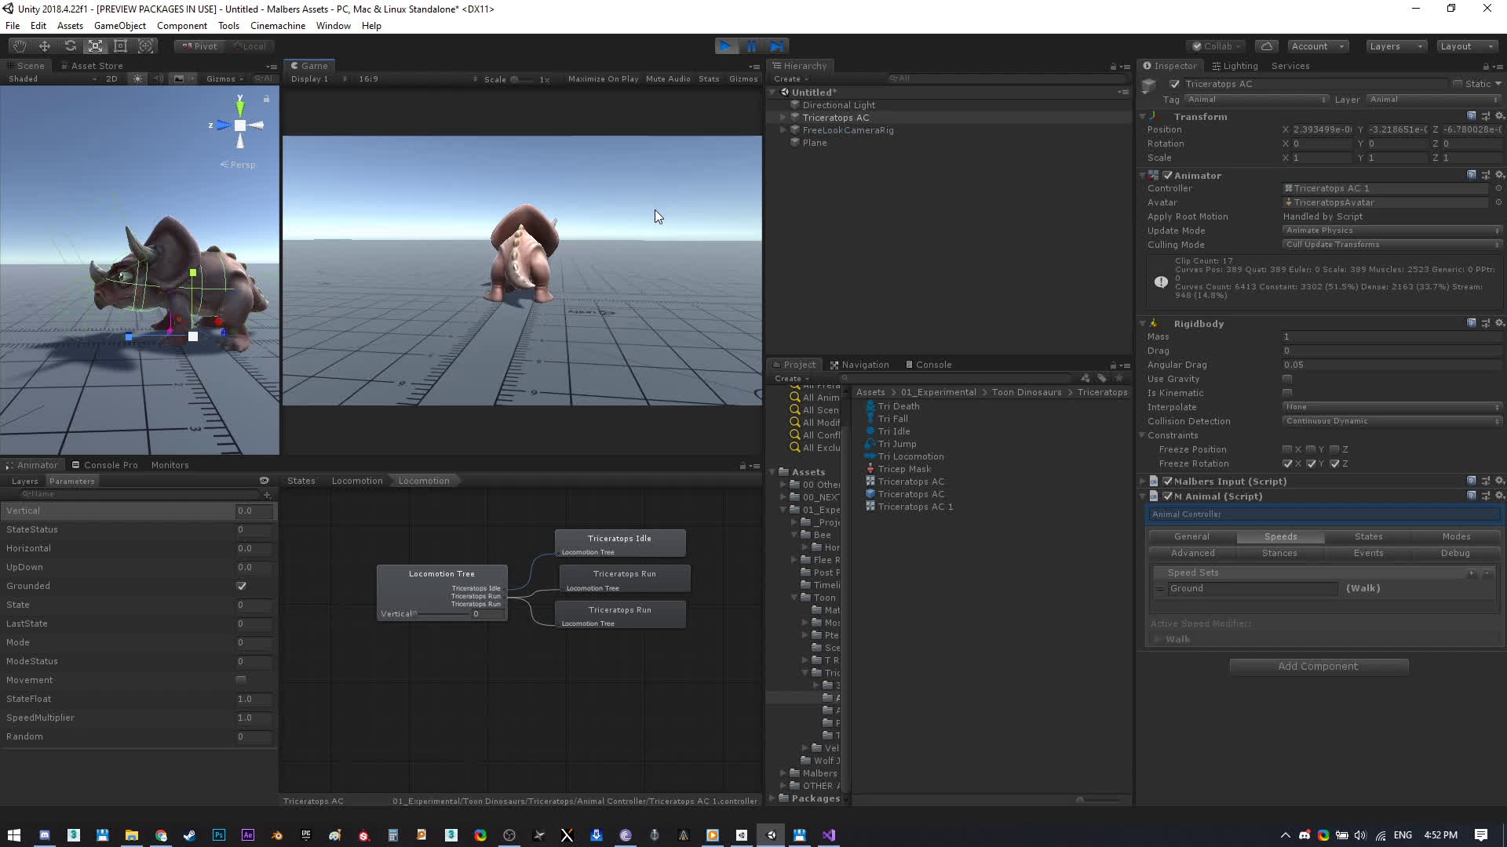Select the Hand tool in toolbar
This screenshot has width=1507, height=847.
tap(20, 46)
